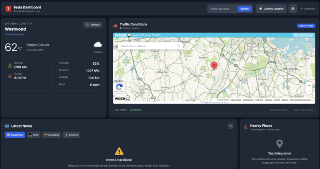Click the cloud weather icon

(x=98, y=45)
